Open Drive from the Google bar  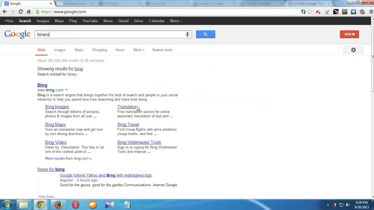click(138, 21)
